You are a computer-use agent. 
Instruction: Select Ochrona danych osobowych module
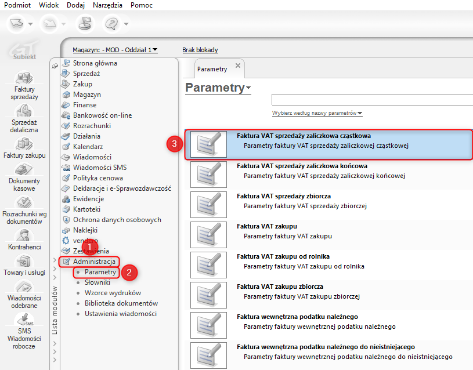[117, 220]
